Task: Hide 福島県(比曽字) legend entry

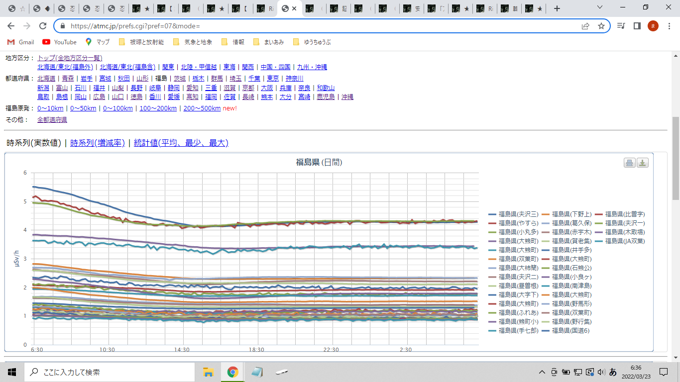Action: pyautogui.click(x=620, y=214)
